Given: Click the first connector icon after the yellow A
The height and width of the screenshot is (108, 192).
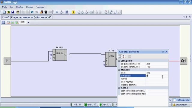Looking at the screenshot, I should tap(79, 12).
